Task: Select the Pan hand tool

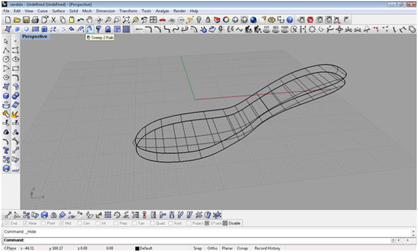Action: coord(90,20)
